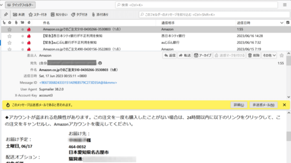Click the Reply (返信) button
This screenshot has width=291, height=163.
(170, 55)
